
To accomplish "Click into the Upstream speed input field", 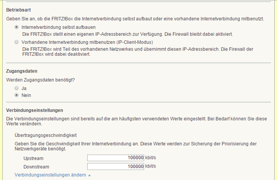I will coord(115,158).
